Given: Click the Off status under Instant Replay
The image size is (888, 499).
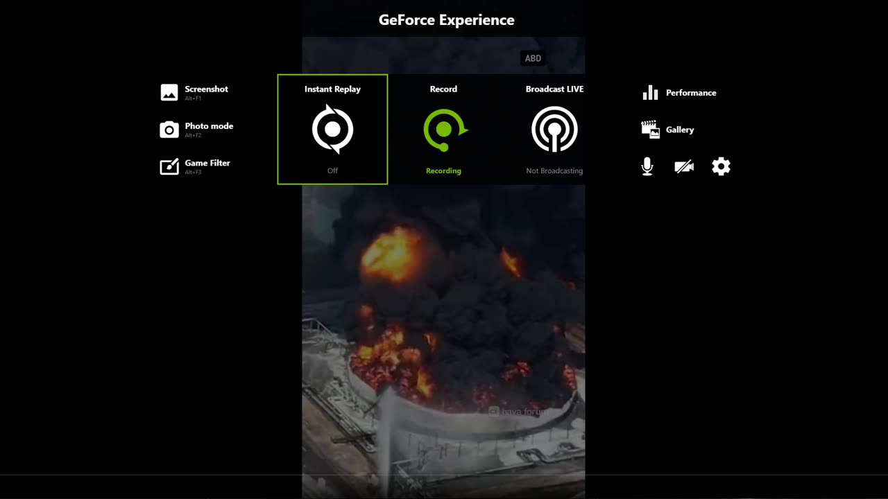Looking at the screenshot, I should click(x=332, y=170).
